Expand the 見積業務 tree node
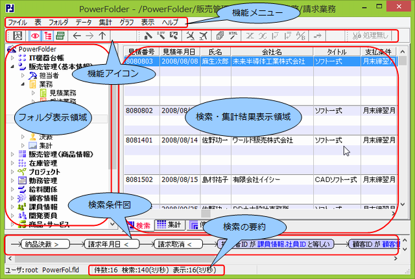Viewport: 415px width, 279px height. tap(33, 93)
